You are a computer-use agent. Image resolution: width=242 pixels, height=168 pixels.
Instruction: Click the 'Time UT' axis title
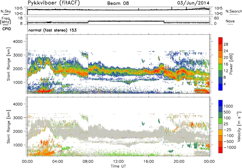[118, 166]
